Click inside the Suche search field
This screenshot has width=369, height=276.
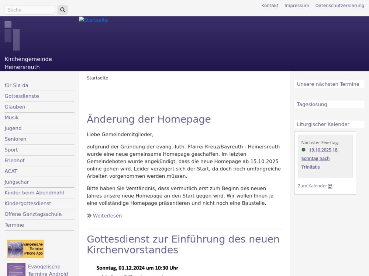[30, 10]
